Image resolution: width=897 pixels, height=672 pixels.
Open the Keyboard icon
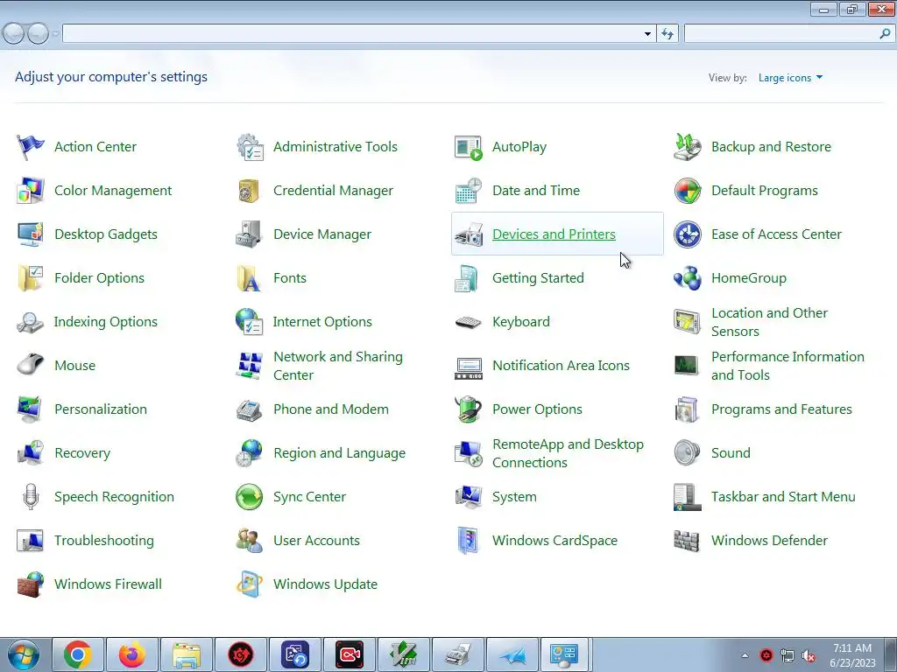468,322
